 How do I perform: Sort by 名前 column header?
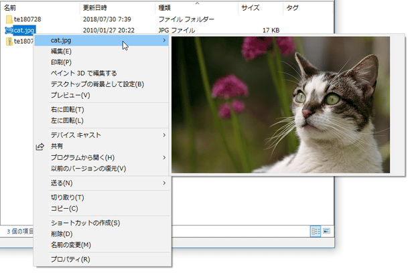[x=40, y=8]
